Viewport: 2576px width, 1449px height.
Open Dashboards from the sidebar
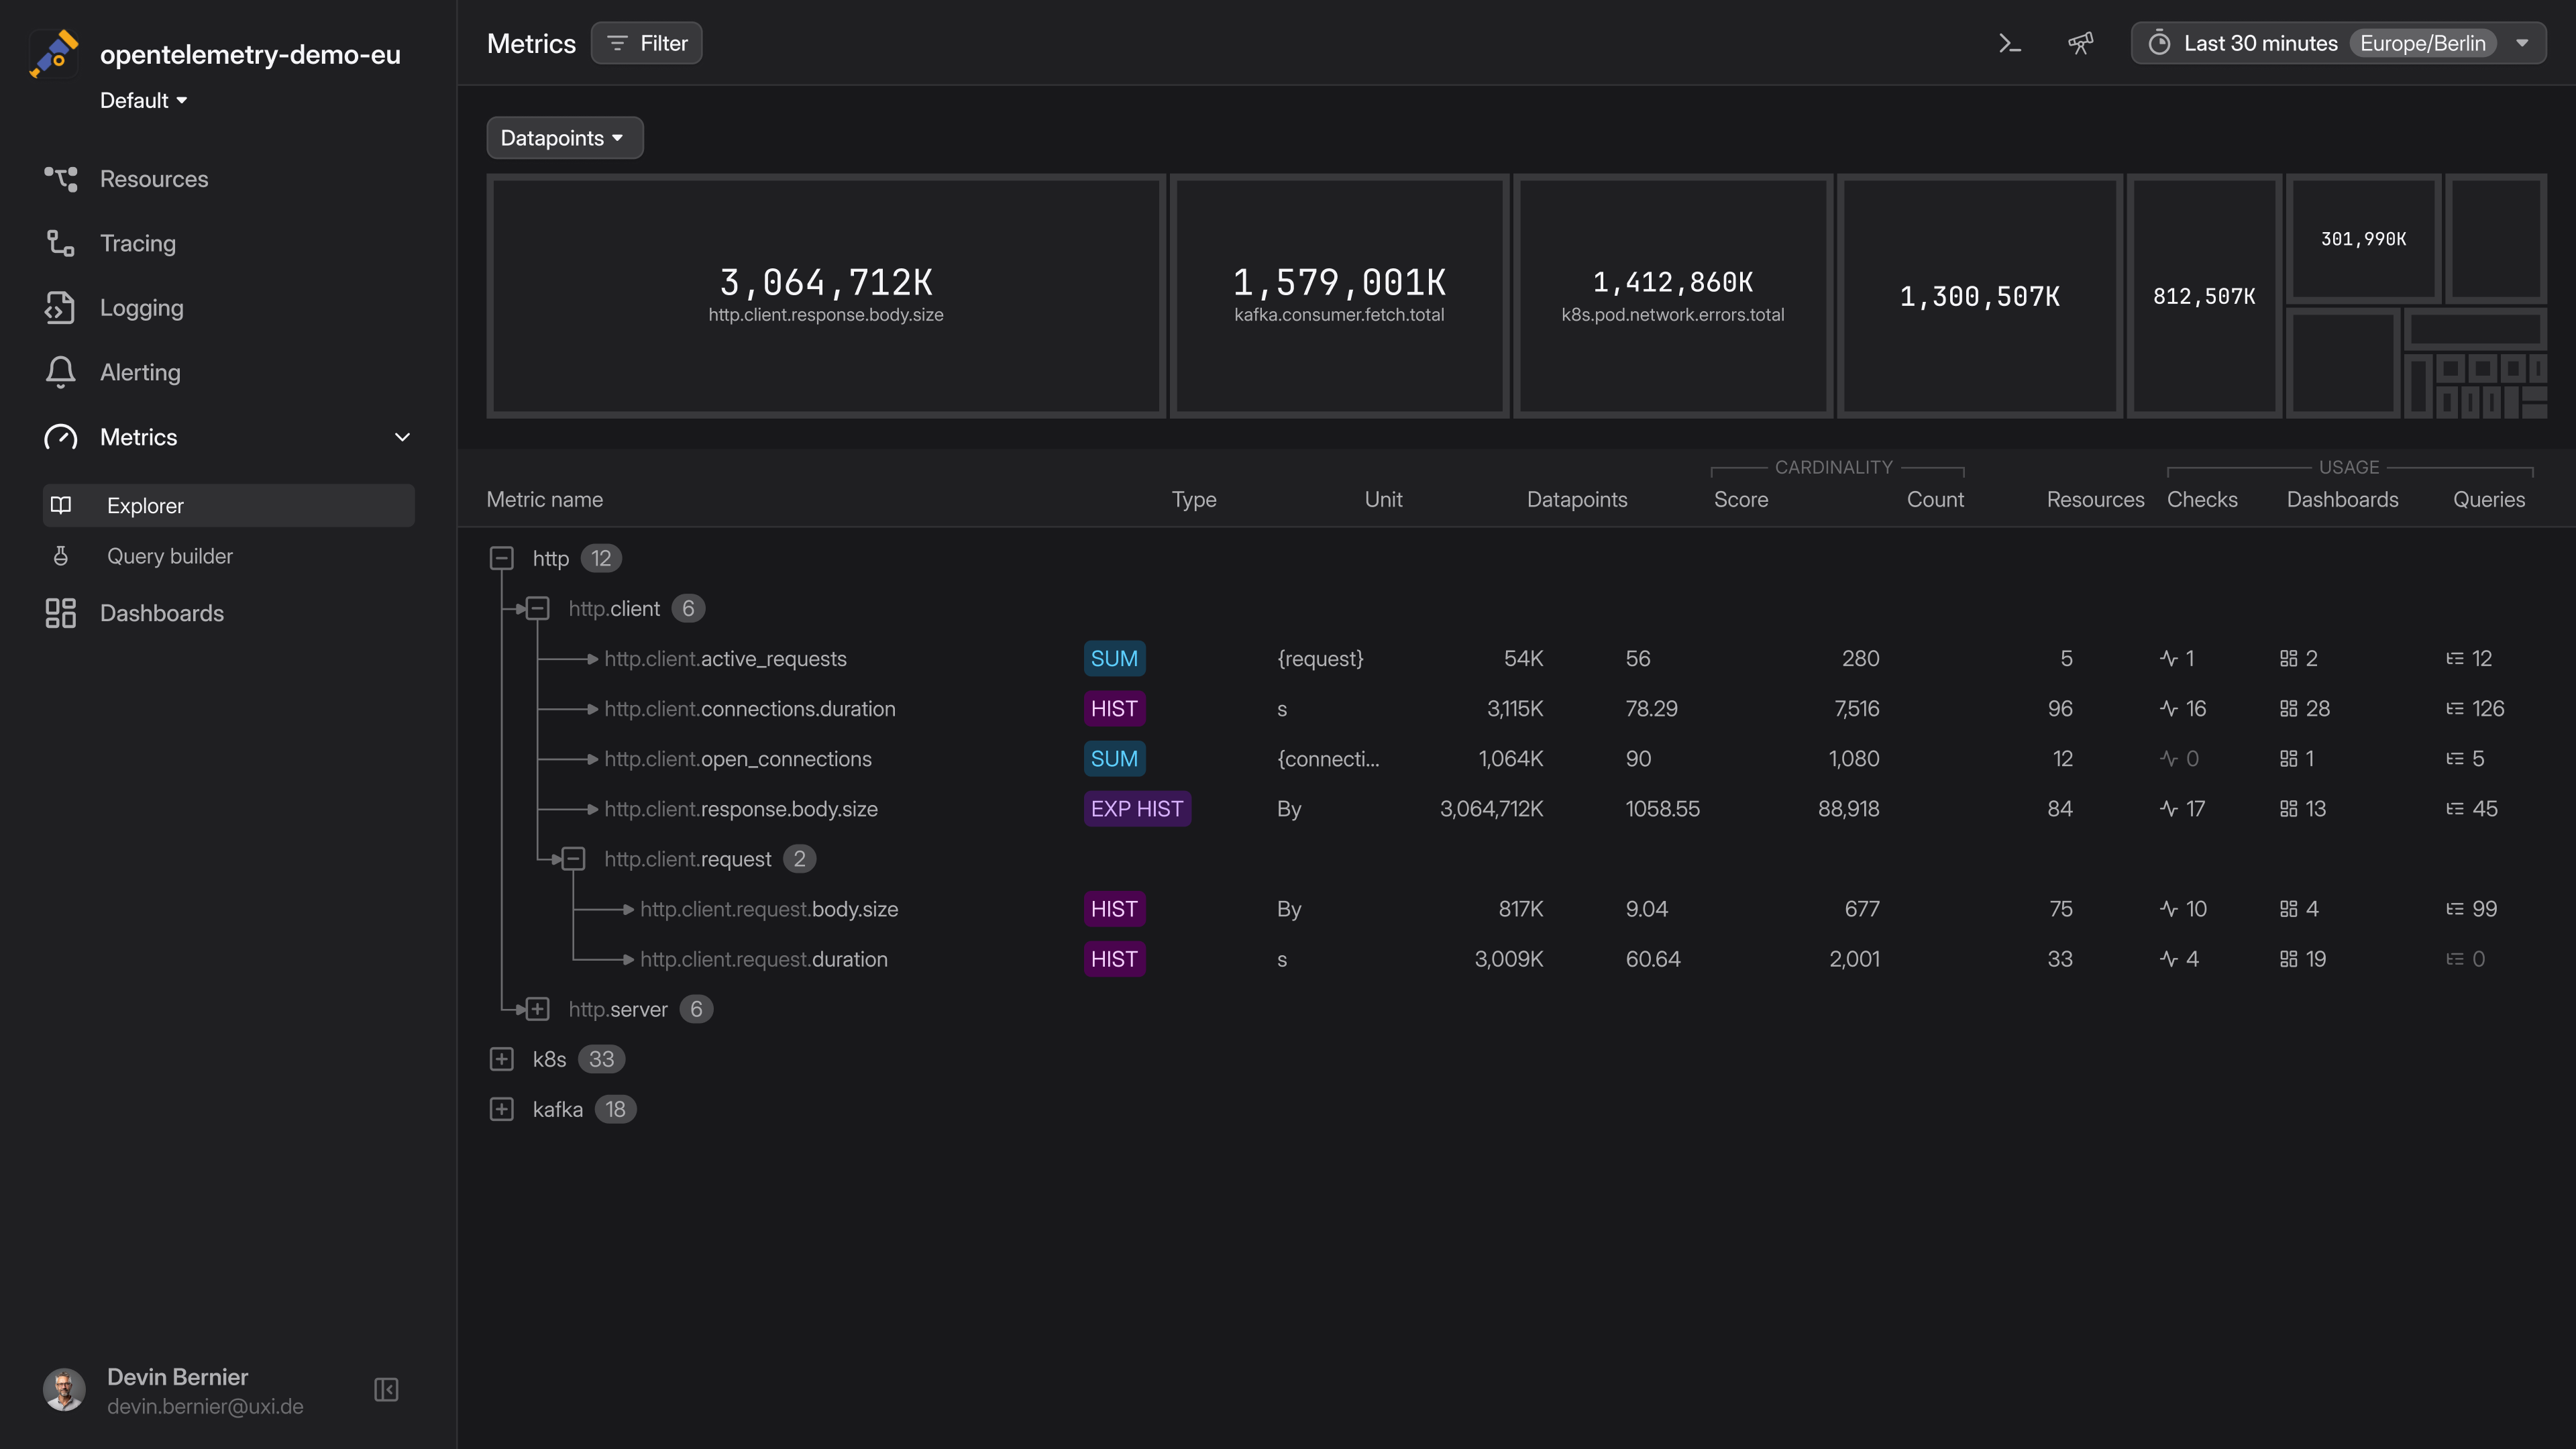161,613
